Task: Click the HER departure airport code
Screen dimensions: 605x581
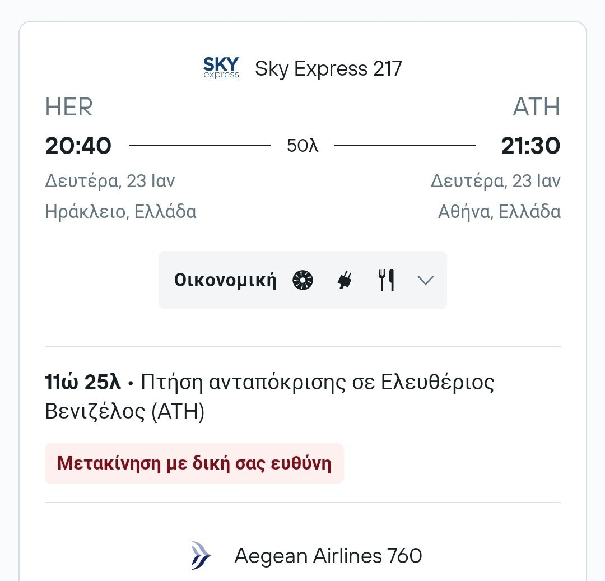Action: pos(69,107)
